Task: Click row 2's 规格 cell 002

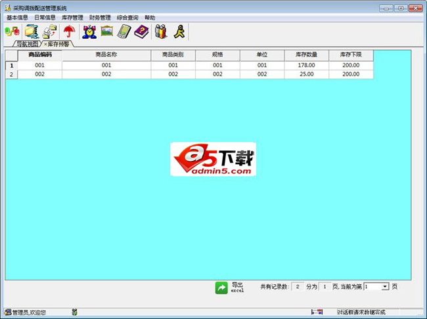Action: click(x=217, y=74)
